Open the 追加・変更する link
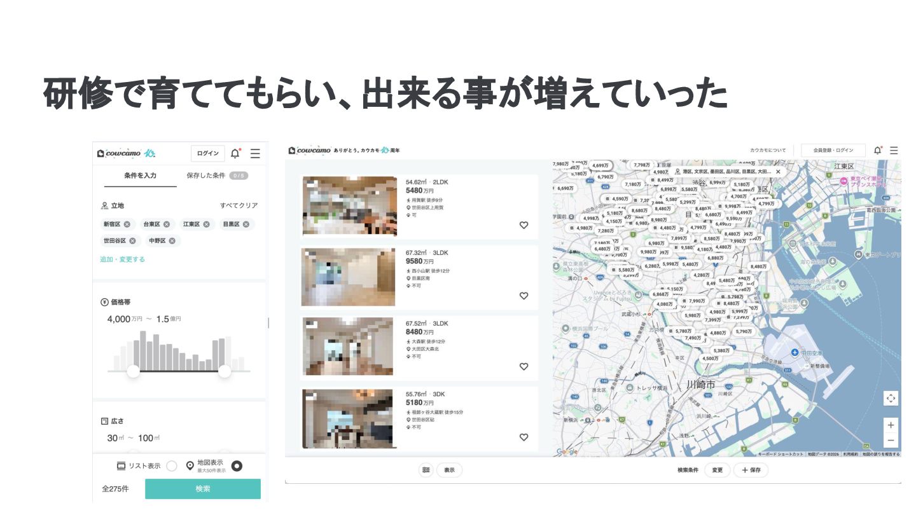916x515 pixels. (122, 259)
